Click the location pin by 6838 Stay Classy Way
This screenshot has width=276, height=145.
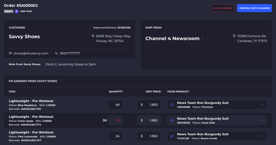93,36
